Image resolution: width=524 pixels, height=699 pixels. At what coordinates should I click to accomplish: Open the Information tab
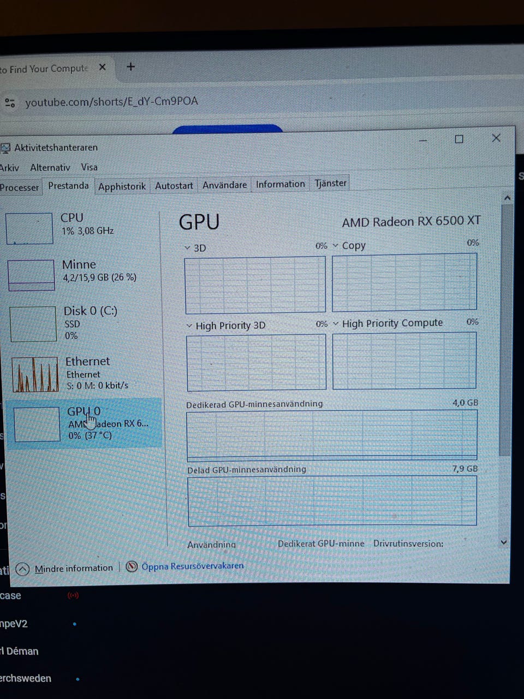coord(281,184)
